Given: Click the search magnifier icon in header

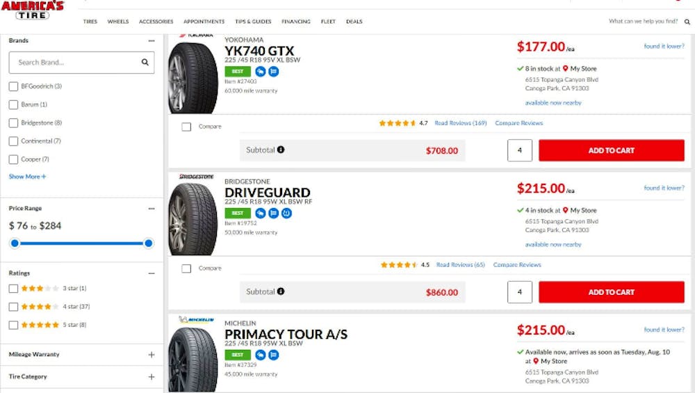Looking at the screenshot, I should [x=687, y=22].
